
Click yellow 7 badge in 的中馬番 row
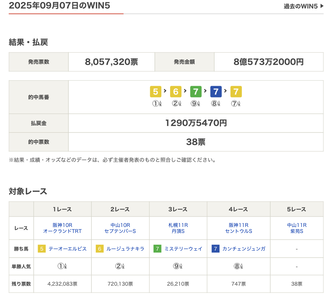pos(236,91)
